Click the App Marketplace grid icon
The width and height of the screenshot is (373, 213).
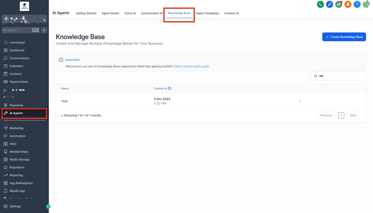click(x=6, y=183)
